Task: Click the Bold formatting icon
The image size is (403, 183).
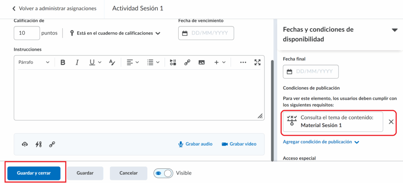Action: pos(63,62)
